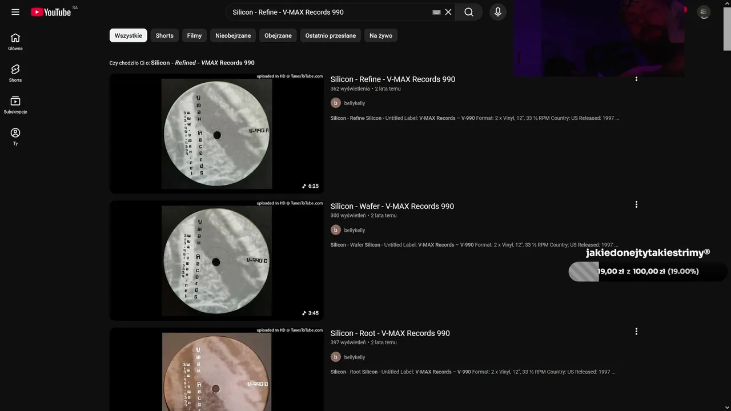The height and width of the screenshot is (411, 731).
Task: Click the Silicon - Refine video thumbnail
Action: (216, 134)
